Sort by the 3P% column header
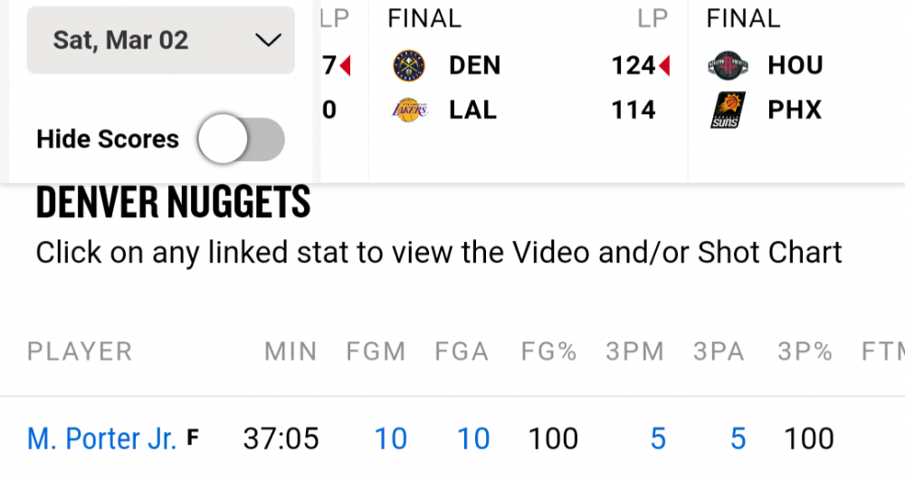The width and height of the screenshot is (905, 480). (x=805, y=351)
